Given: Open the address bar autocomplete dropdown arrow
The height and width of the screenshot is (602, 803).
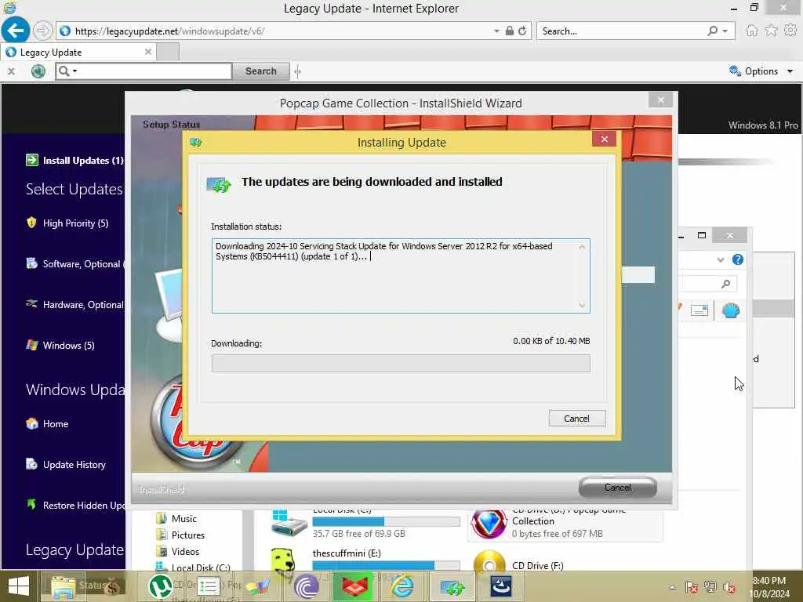Looking at the screenshot, I should pos(496,31).
